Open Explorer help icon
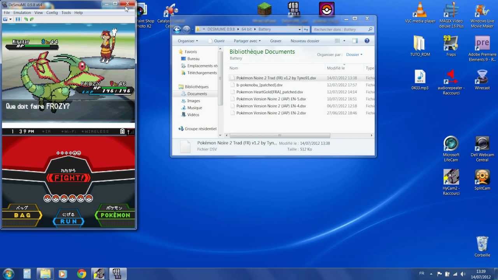Screen dimensions: 498x280 coord(367,41)
